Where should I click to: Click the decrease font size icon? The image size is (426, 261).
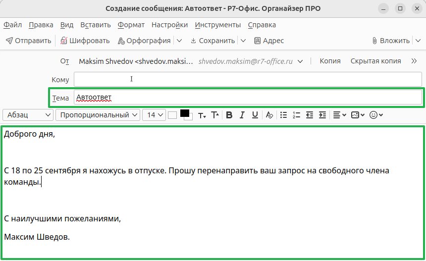pos(202,115)
